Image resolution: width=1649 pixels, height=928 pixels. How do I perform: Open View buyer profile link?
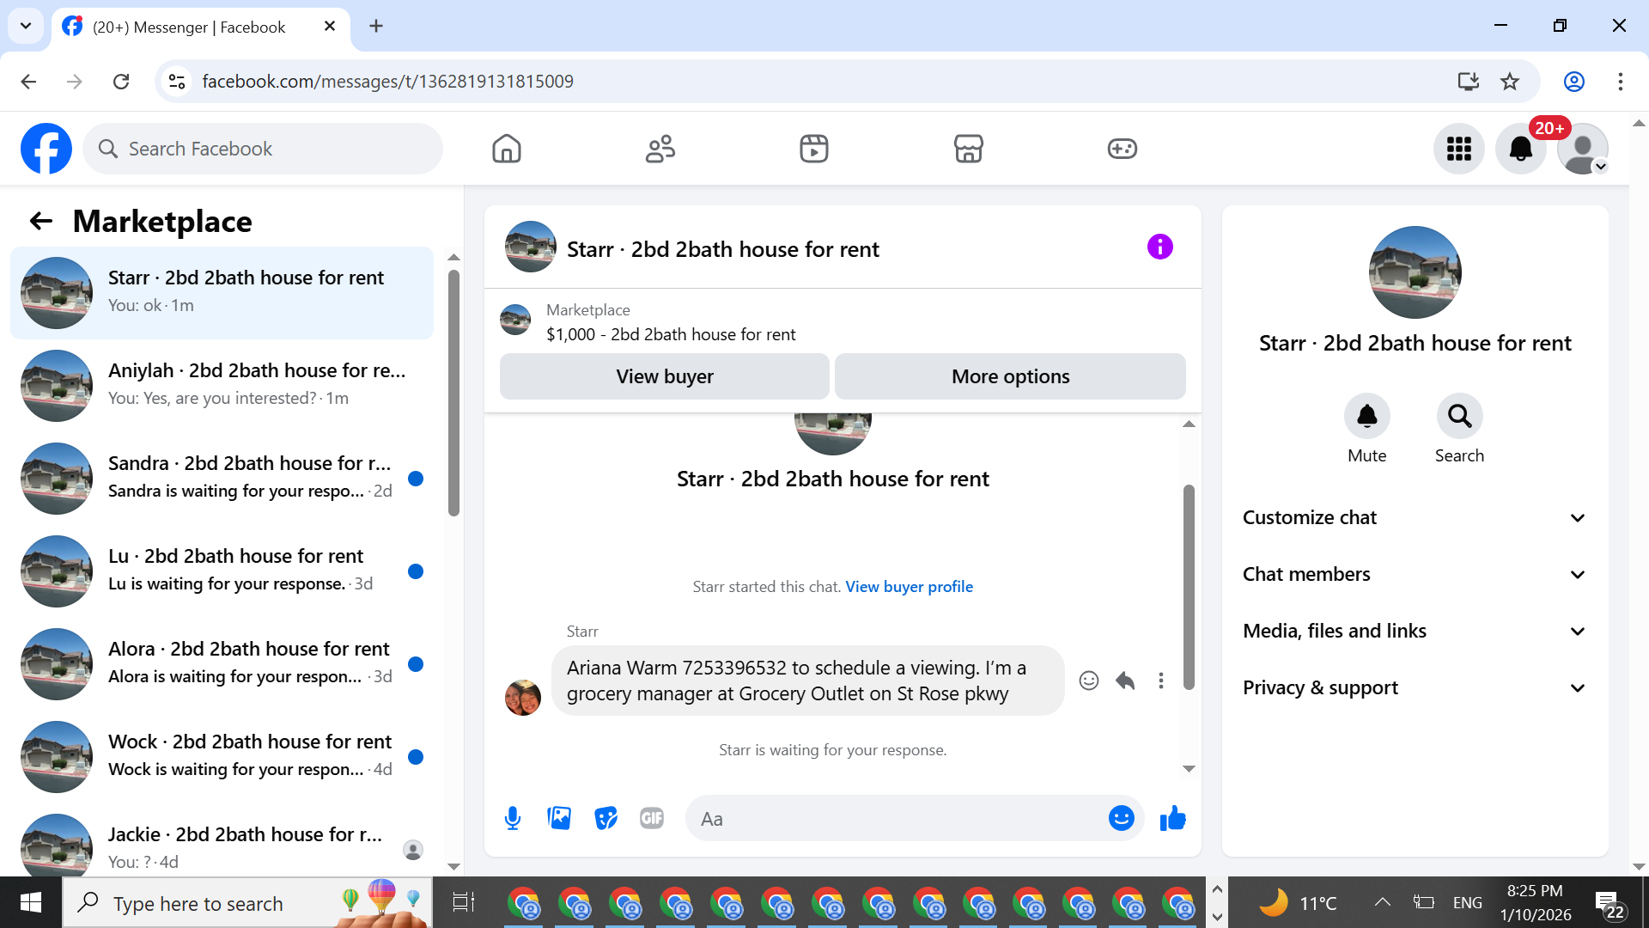[x=909, y=586]
